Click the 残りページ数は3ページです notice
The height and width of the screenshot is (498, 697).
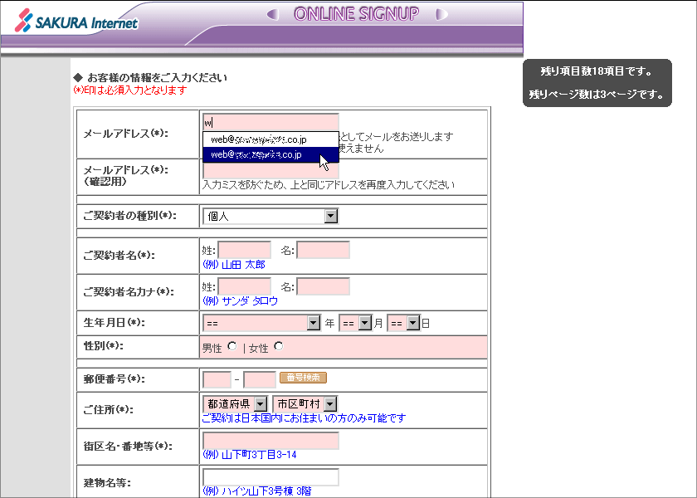click(x=597, y=95)
